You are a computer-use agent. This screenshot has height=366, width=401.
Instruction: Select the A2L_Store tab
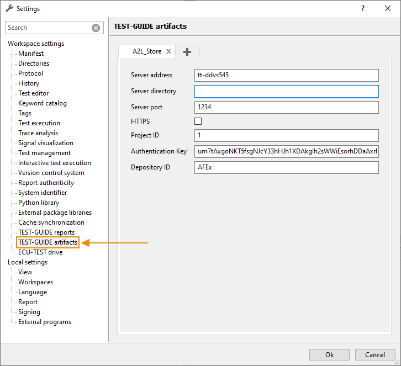[147, 51]
